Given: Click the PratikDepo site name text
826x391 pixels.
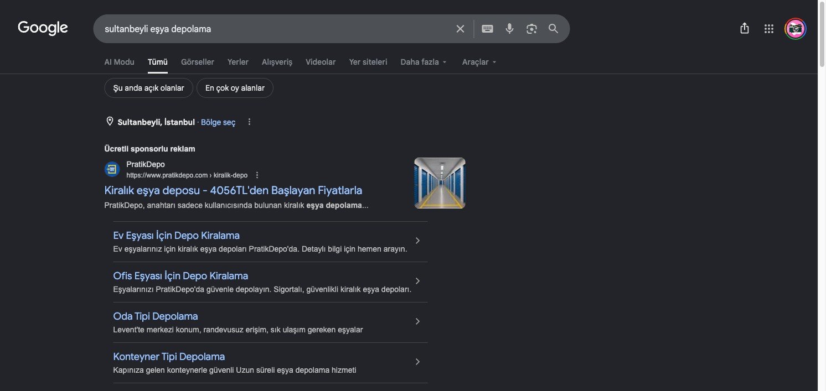Looking at the screenshot, I should tap(146, 164).
